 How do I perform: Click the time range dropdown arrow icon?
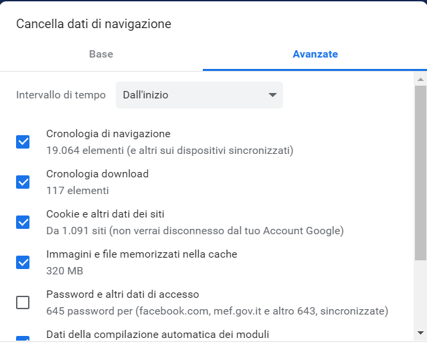(272, 95)
